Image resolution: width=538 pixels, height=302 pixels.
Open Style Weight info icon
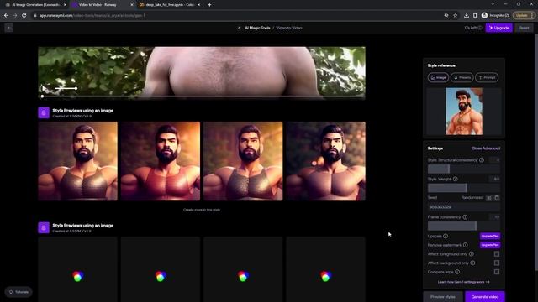455,179
